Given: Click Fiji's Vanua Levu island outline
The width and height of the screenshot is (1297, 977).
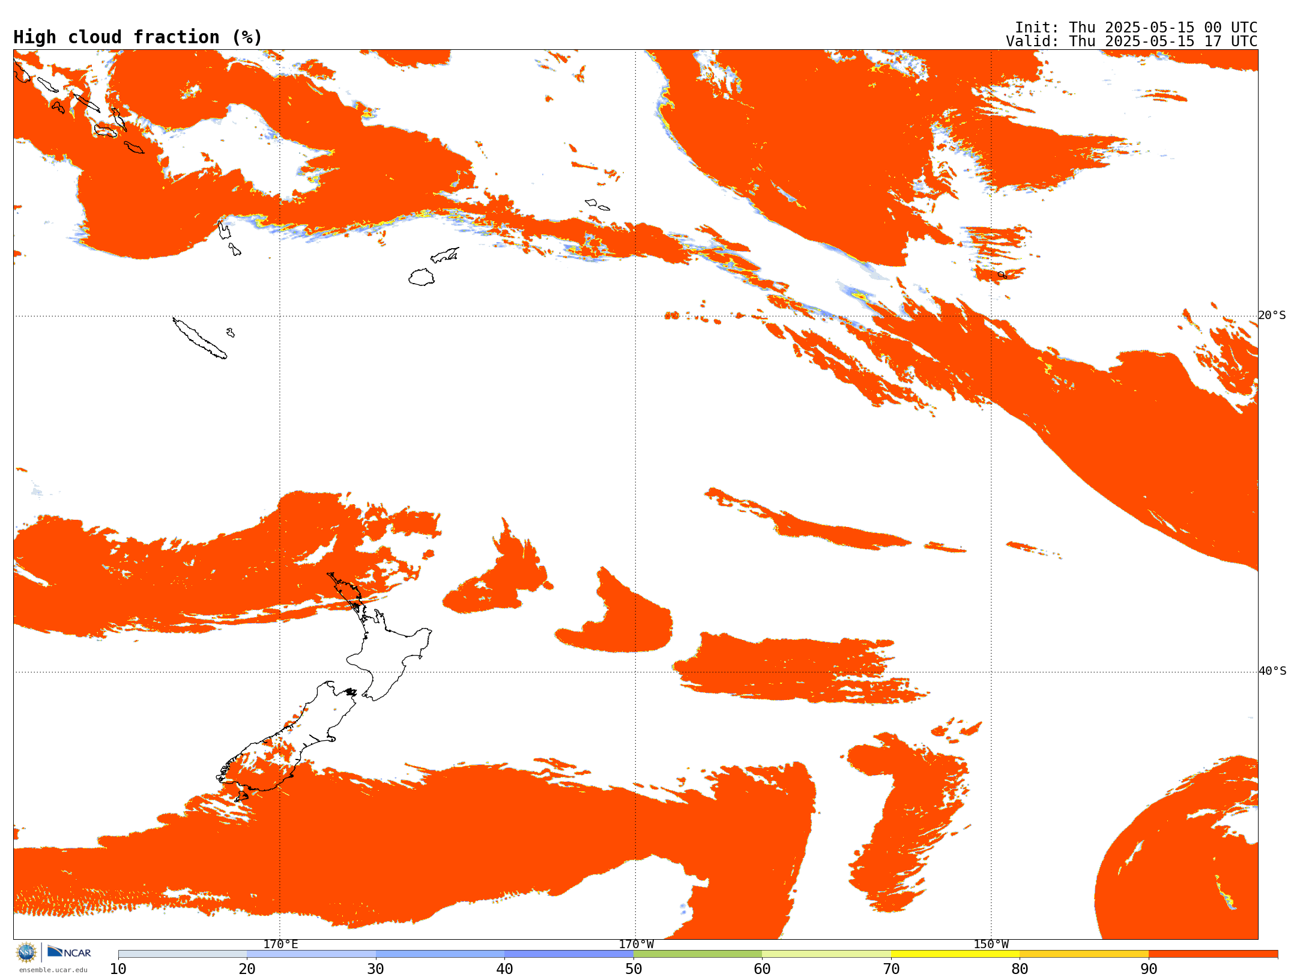Looking at the screenshot, I should pyautogui.click(x=445, y=255).
